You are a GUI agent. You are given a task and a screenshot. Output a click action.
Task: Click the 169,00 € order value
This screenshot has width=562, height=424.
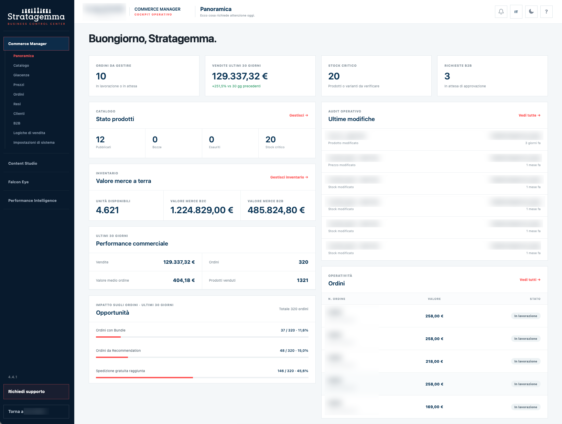coord(434,407)
